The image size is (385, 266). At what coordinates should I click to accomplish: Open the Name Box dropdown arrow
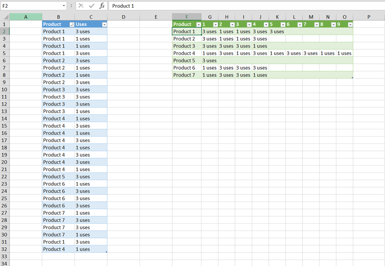click(x=64, y=6)
